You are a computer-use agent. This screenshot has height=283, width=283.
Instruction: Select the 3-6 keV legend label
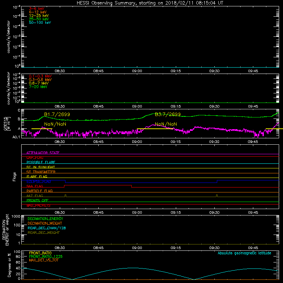coord(36,8)
